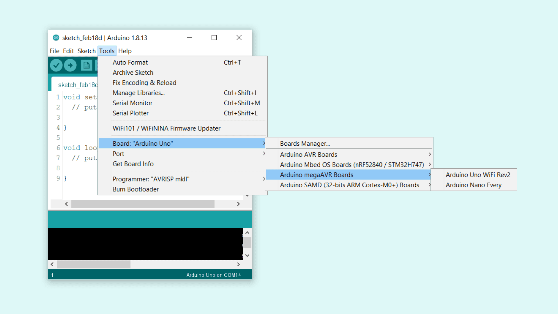Open Boards Manager entry
The height and width of the screenshot is (314, 558).
click(305, 144)
